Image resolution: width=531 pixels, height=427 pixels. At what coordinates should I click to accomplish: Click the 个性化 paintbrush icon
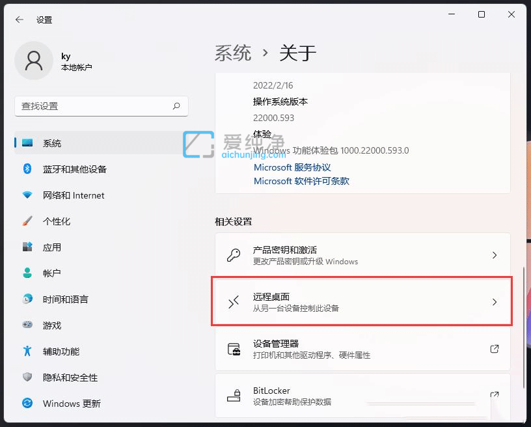coord(27,221)
